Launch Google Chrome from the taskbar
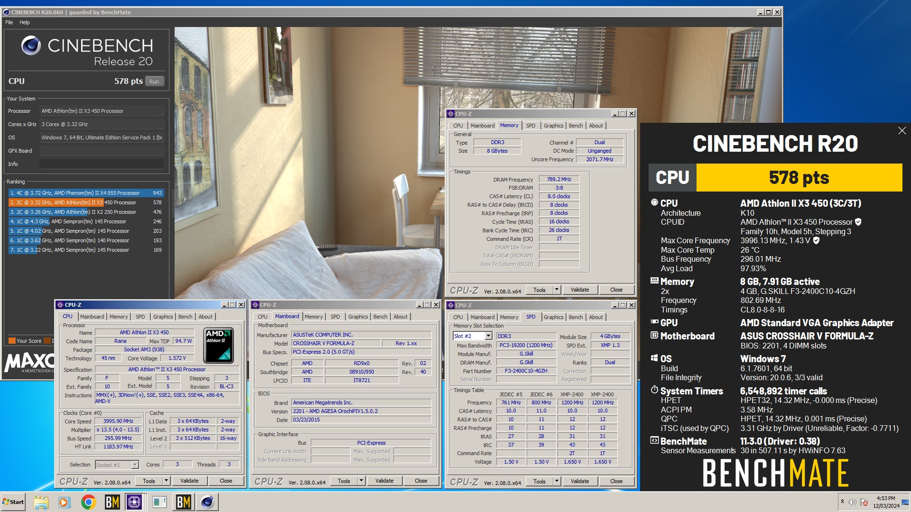Screen dimensions: 911x512 tap(88, 502)
